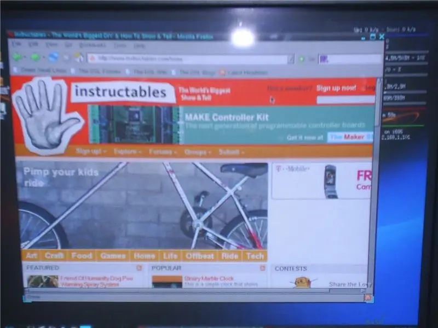Open the featured dog spray thumbnail
Screen dimensions: 438x328
click(x=43, y=281)
